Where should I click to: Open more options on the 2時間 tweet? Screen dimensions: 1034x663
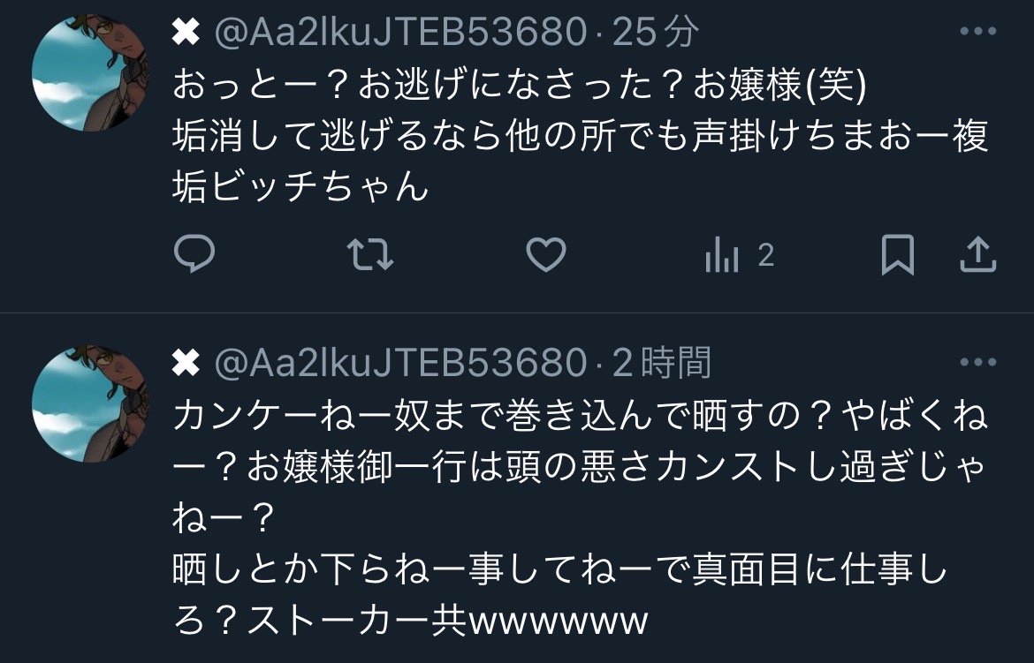coord(978,362)
